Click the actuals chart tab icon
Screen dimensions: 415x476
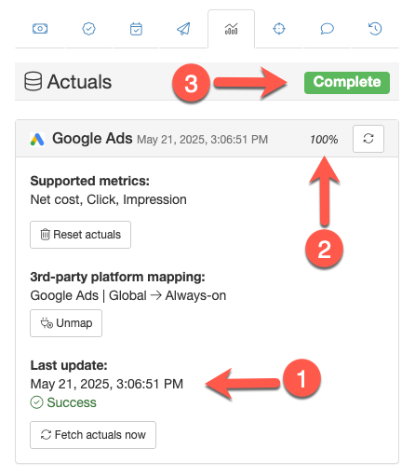232,29
